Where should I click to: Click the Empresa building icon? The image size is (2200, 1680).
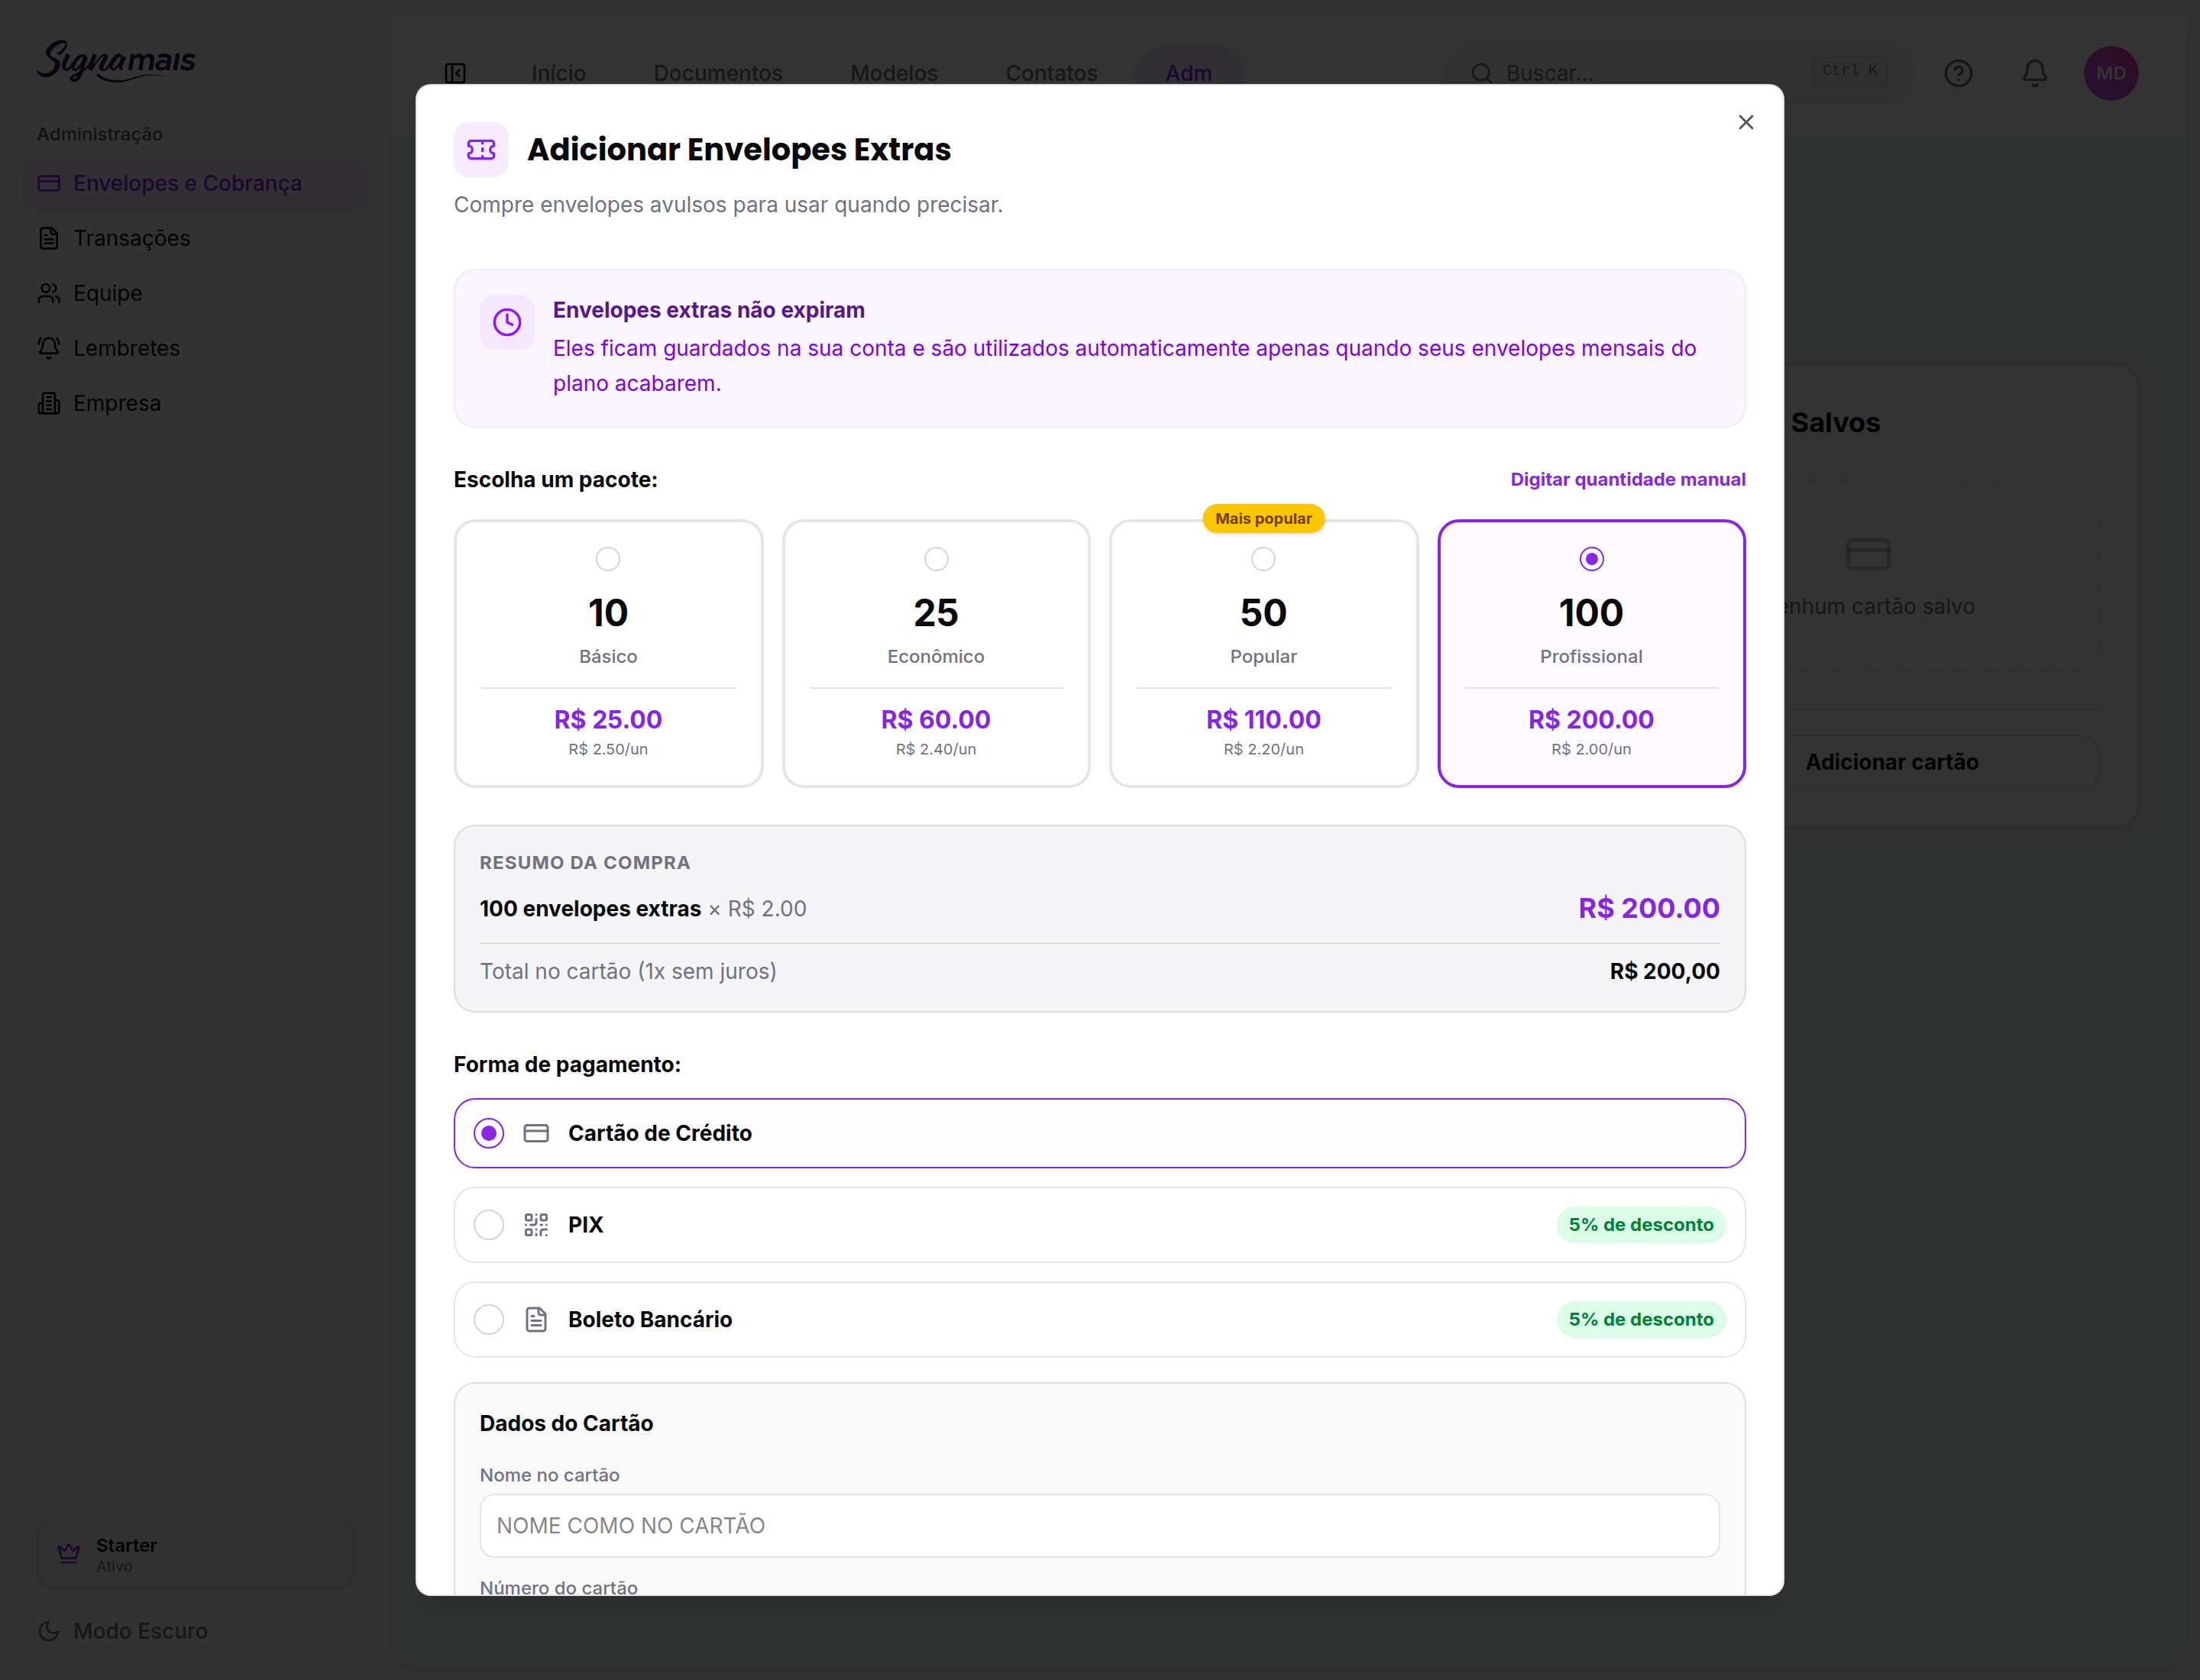[49, 403]
